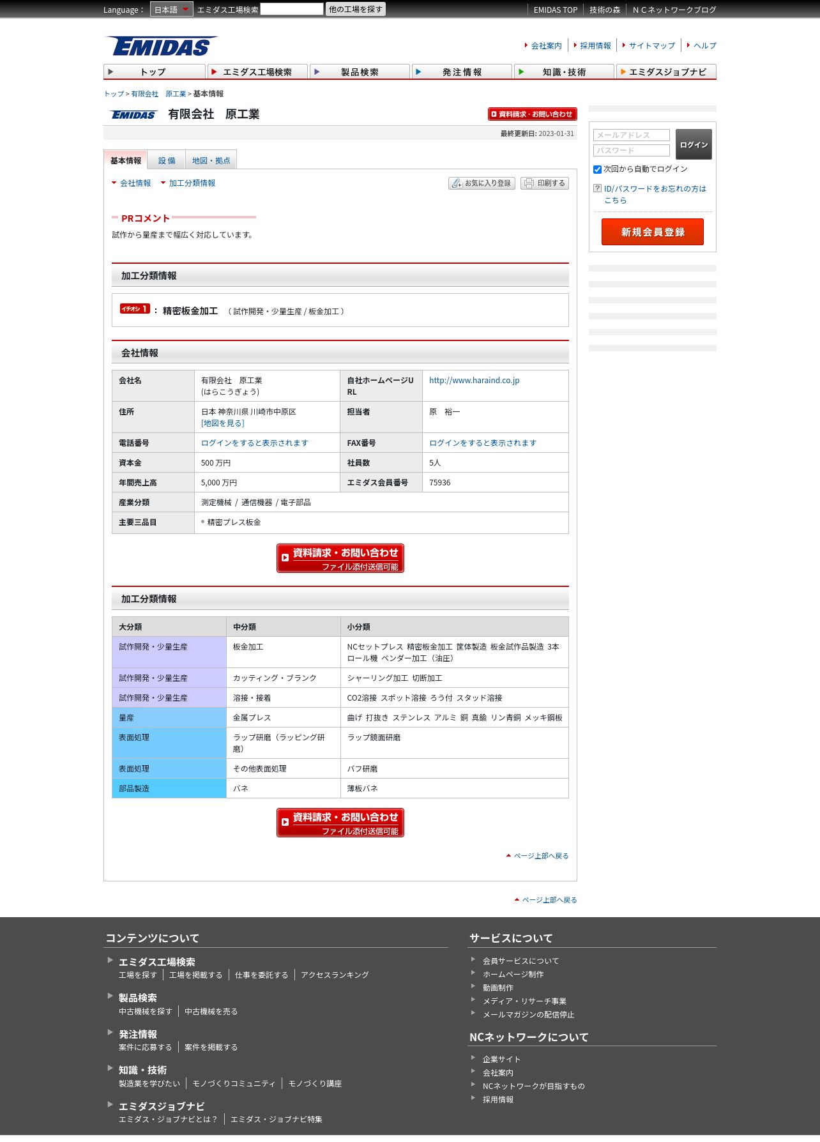
Task: Click the 他の工場を探す button
Action: 356,9
